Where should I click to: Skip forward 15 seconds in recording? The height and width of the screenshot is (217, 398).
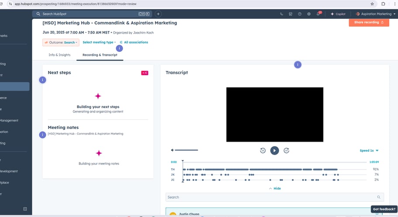click(286, 150)
